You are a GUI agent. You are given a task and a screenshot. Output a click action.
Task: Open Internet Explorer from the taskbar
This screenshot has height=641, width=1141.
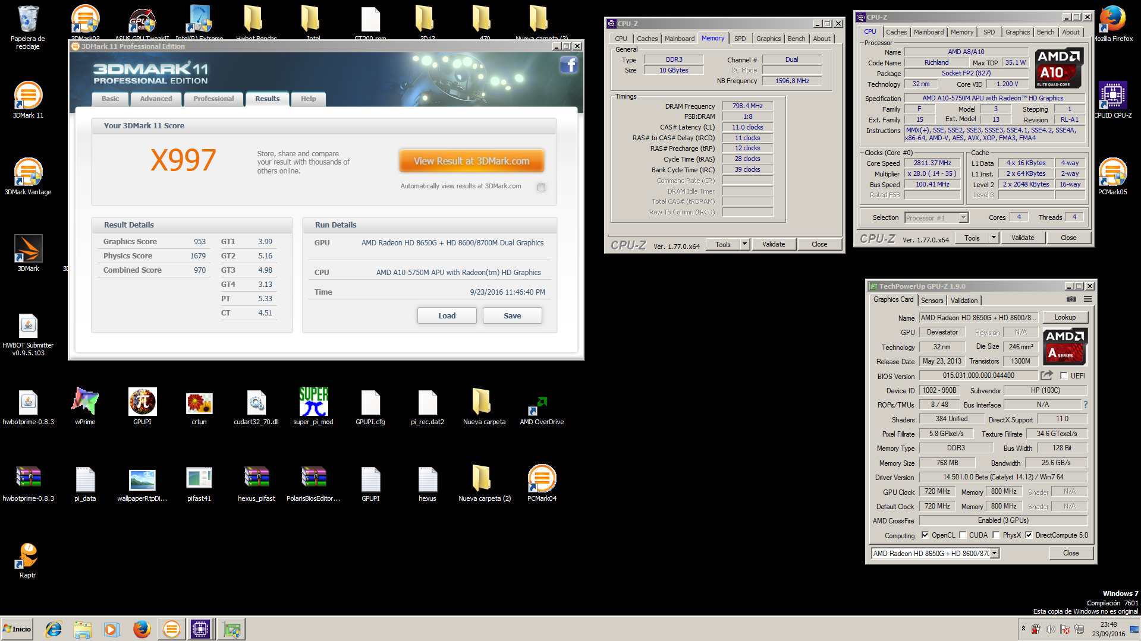[54, 629]
